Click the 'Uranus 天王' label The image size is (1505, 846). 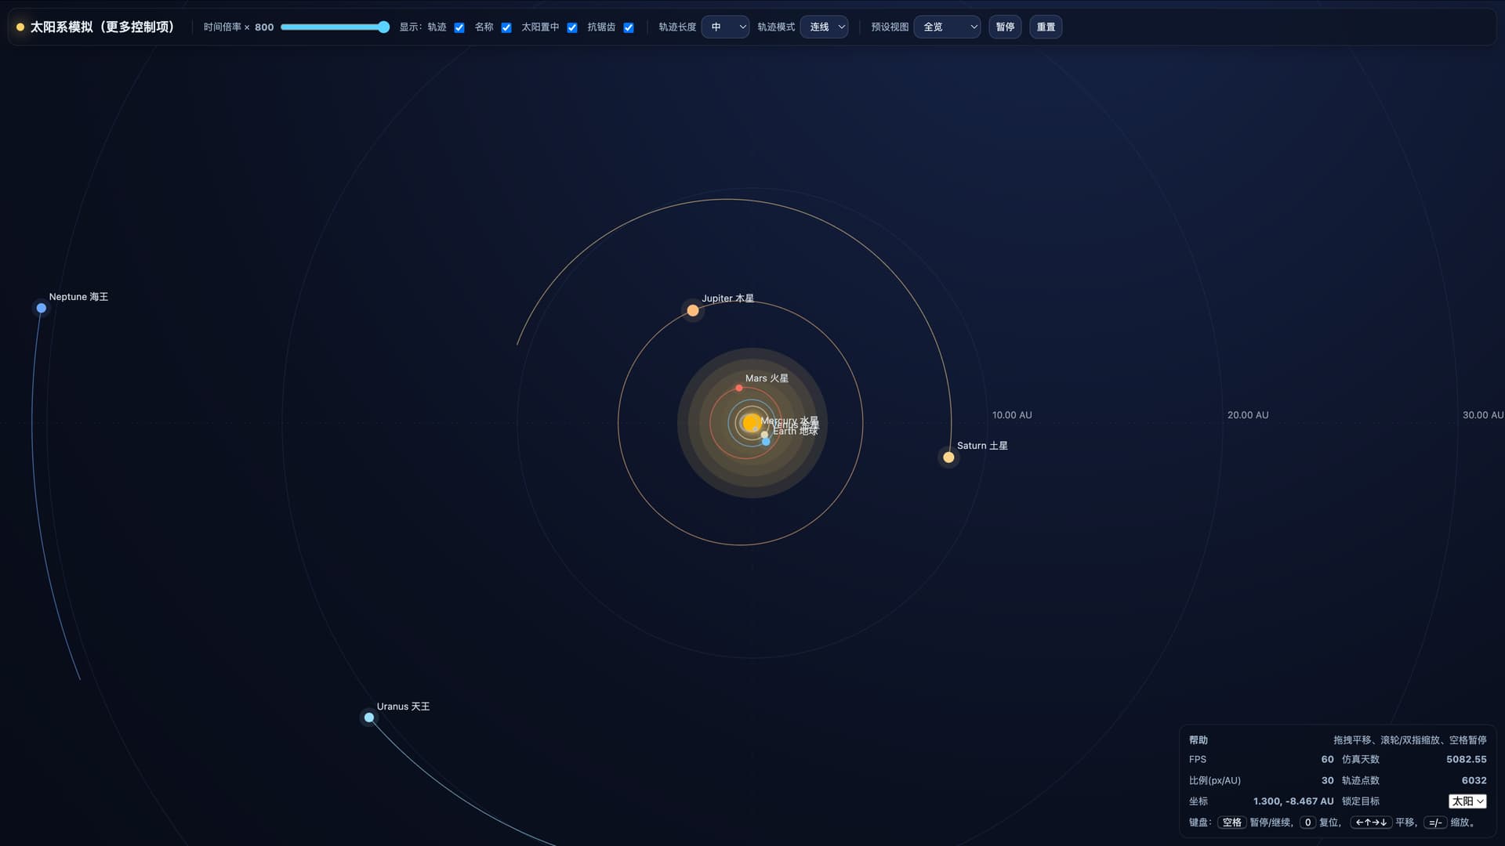point(403,707)
